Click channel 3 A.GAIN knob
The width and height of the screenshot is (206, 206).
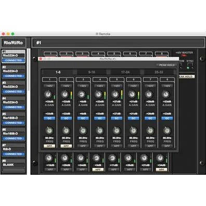pyautogui.click(x=82, y=94)
